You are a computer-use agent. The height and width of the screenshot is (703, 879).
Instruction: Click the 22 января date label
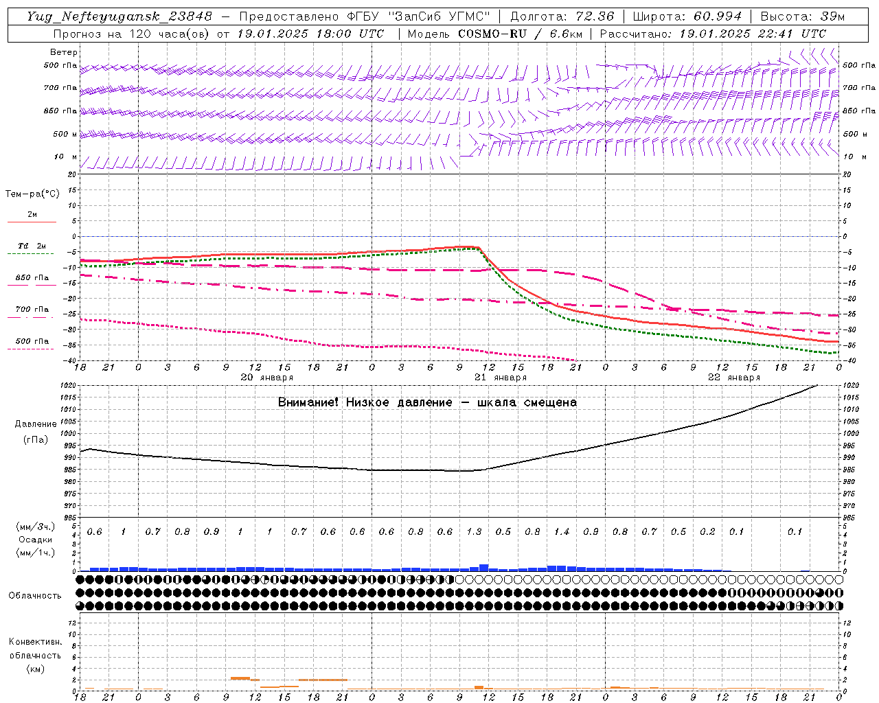(x=734, y=378)
